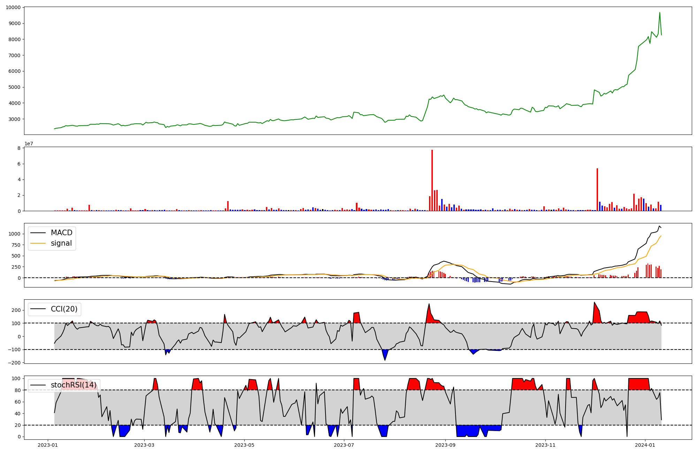Select the 2023-05 date tick label
Image resolution: width=697 pixels, height=453 pixels.
(244, 445)
